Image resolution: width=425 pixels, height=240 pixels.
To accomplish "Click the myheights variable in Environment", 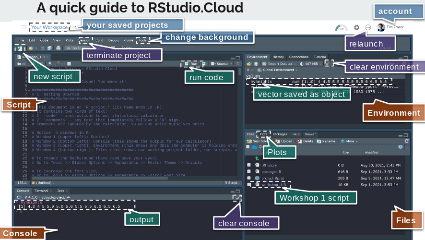I will pos(261,82).
